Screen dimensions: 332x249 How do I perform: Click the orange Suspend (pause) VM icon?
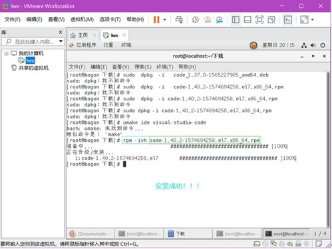click(x=156, y=19)
